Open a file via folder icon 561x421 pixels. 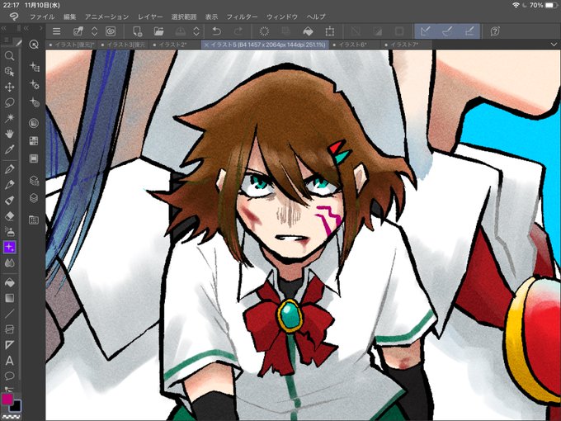[158, 31]
